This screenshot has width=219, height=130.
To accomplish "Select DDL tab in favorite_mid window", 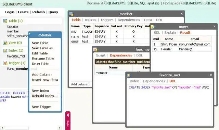I will tap(172, 81).
